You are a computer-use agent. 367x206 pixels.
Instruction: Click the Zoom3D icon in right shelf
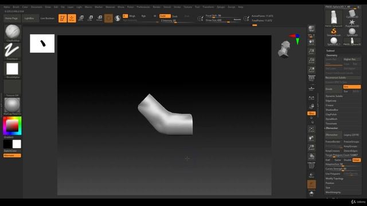(311, 148)
